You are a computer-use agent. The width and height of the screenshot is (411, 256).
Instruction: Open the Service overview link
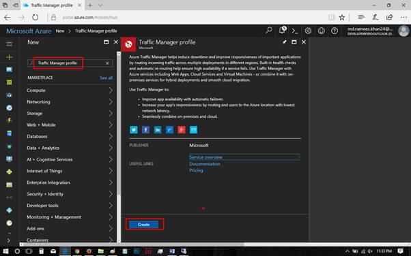click(x=205, y=157)
